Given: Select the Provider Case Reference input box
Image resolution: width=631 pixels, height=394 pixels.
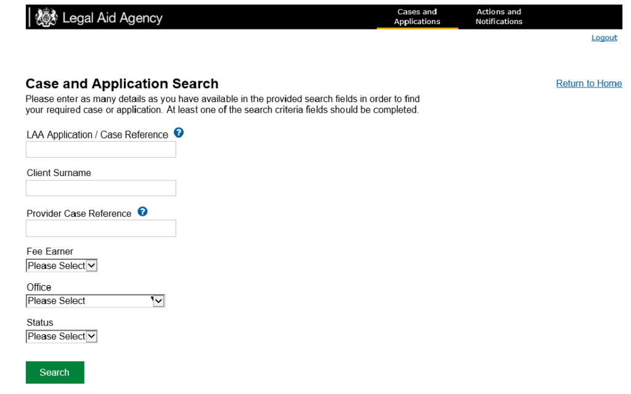Looking at the screenshot, I should pyautogui.click(x=101, y=228).
